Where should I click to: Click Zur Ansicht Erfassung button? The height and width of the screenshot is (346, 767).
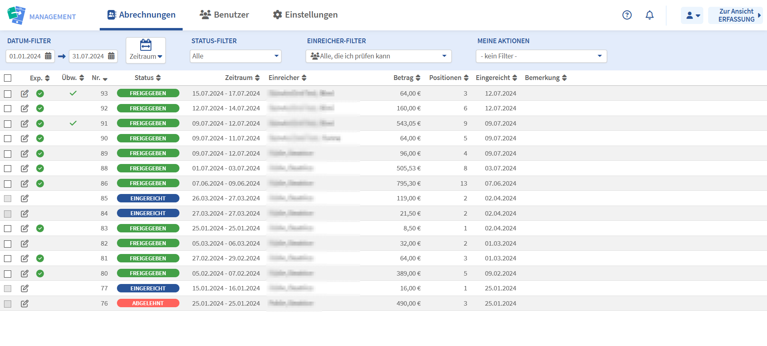coord(736,15)
